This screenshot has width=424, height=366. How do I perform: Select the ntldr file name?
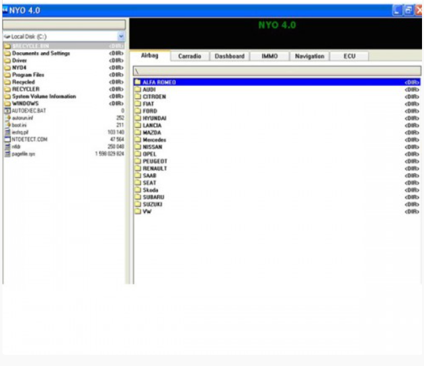tap(17, 147)
